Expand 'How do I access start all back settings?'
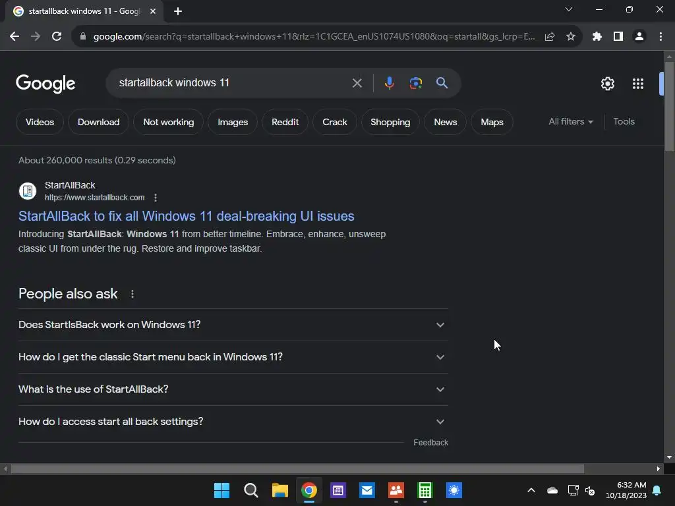This screenshot has height=506, width=675. click(x=233, y=422)
